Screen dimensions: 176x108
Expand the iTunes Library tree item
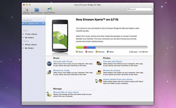(x=23, y=34)
